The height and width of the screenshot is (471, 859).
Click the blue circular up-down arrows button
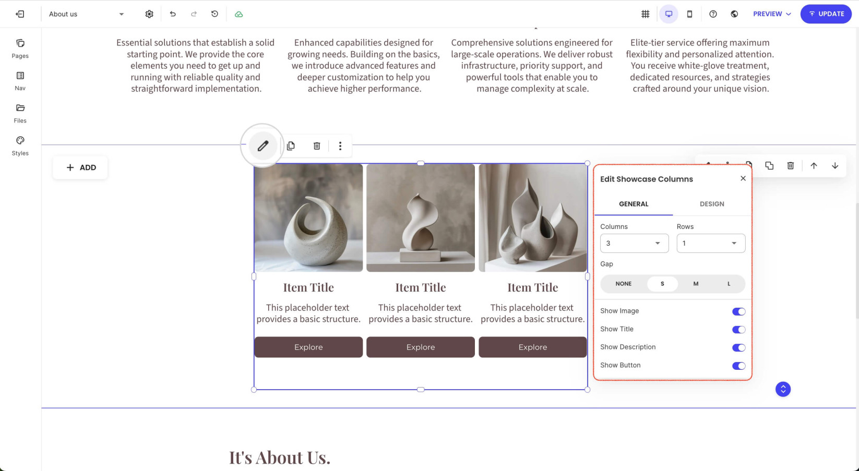tap(783, 389)
